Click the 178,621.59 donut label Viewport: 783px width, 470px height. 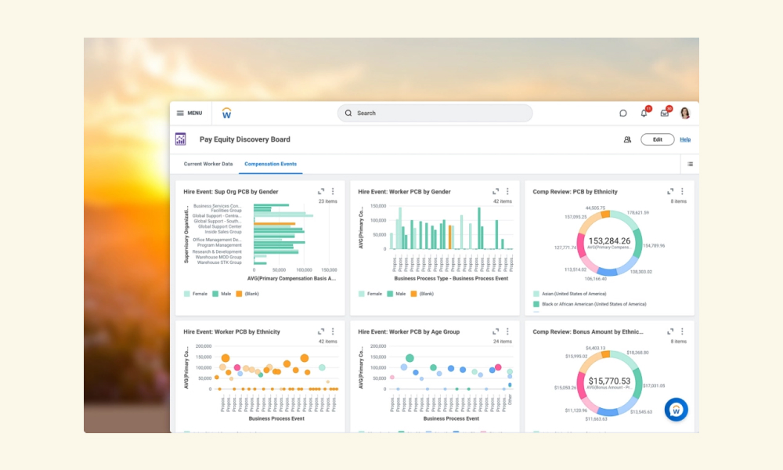[637, 213]
